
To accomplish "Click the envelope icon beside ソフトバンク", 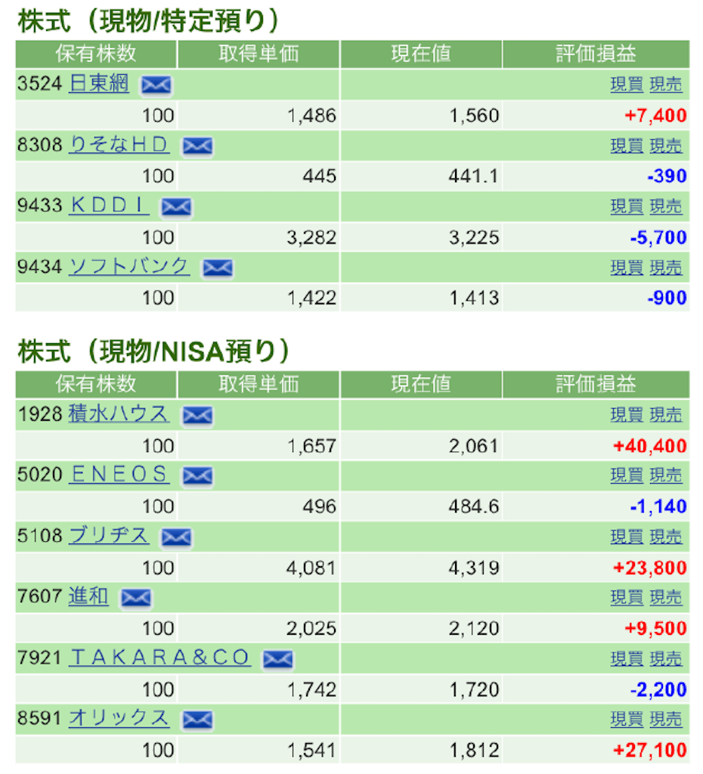I will [x=218, y=268].
